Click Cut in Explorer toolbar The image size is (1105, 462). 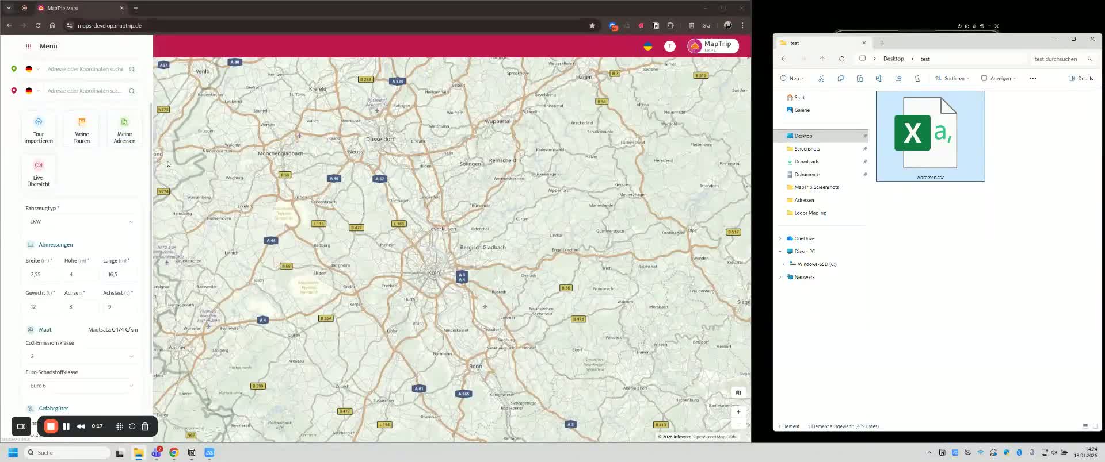coord(821,78)
